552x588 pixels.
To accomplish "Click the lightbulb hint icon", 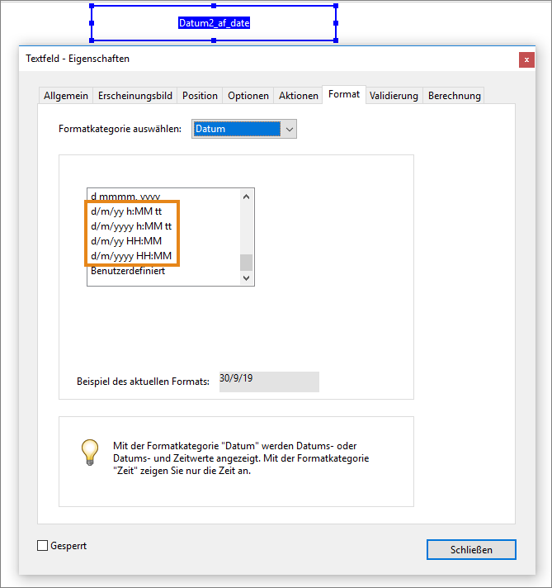I will pos(89,452).
